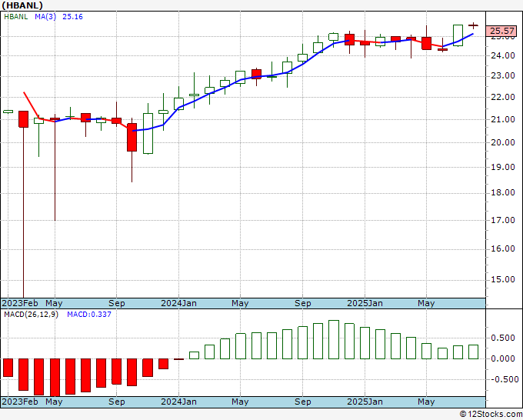Click the 16.00 price axis label
This screenshot has width=523, height=420.
pyautogui.click(x=503, y=249)
